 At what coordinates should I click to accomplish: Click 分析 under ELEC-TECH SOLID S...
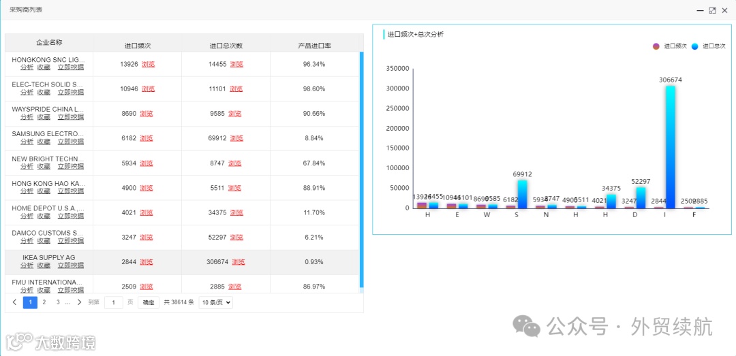coord(27,92)
